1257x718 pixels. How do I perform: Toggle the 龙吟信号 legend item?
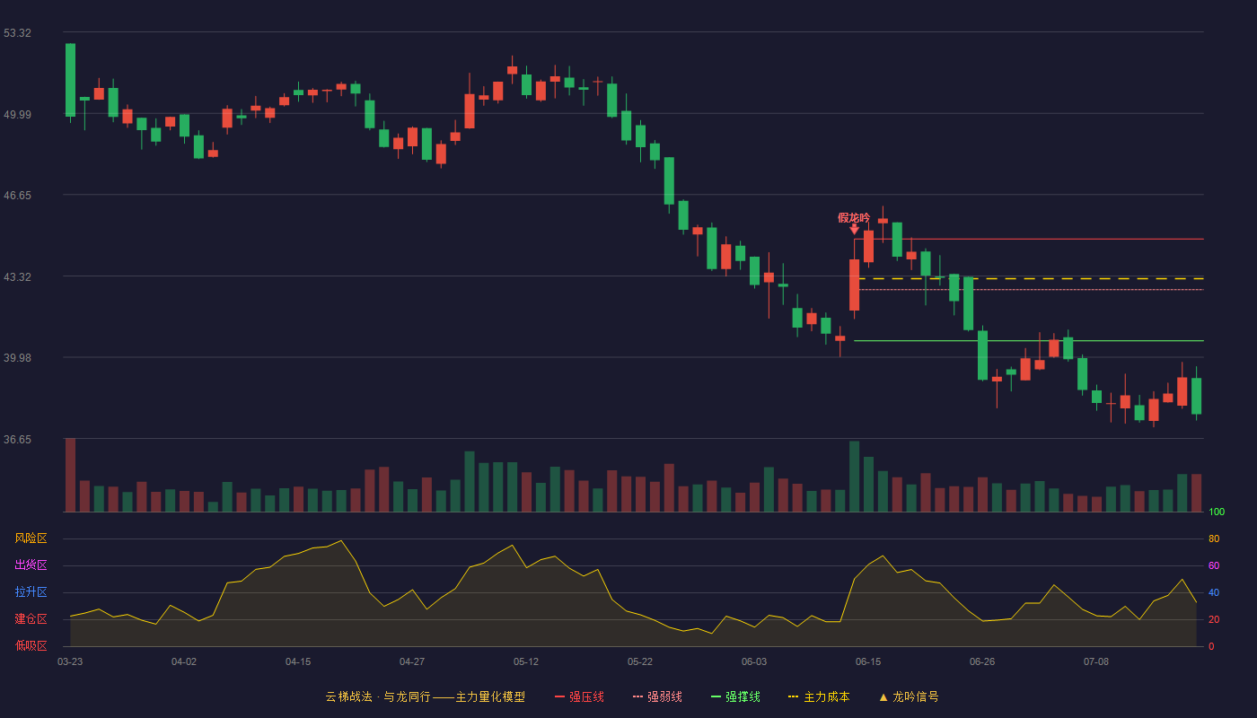(909, 696)
